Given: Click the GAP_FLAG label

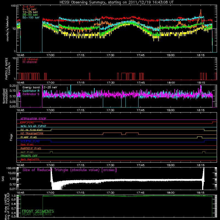Looking at the screenshot, I should tap(27, 122).
